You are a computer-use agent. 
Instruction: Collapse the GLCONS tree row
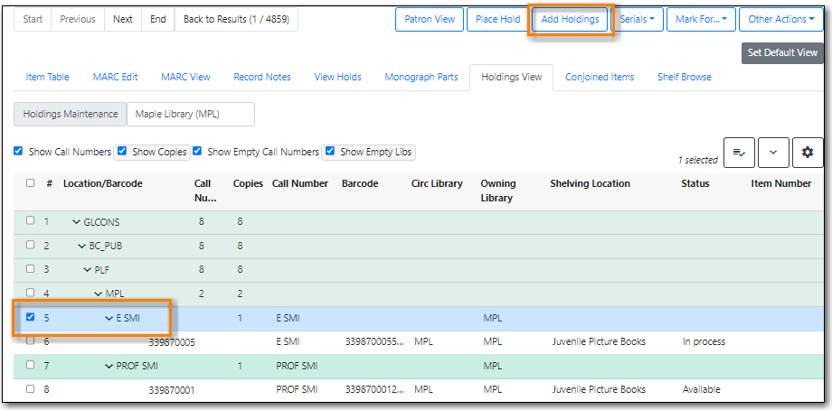77,221
